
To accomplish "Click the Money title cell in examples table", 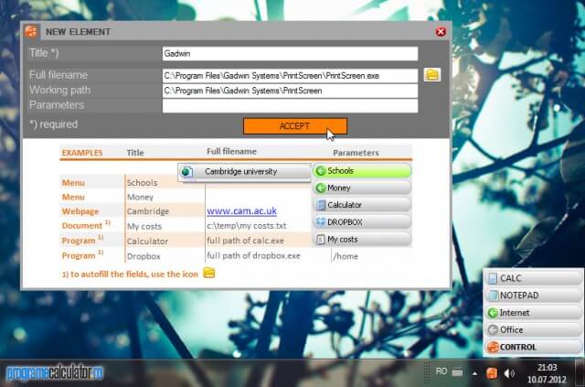I will 140,197.
